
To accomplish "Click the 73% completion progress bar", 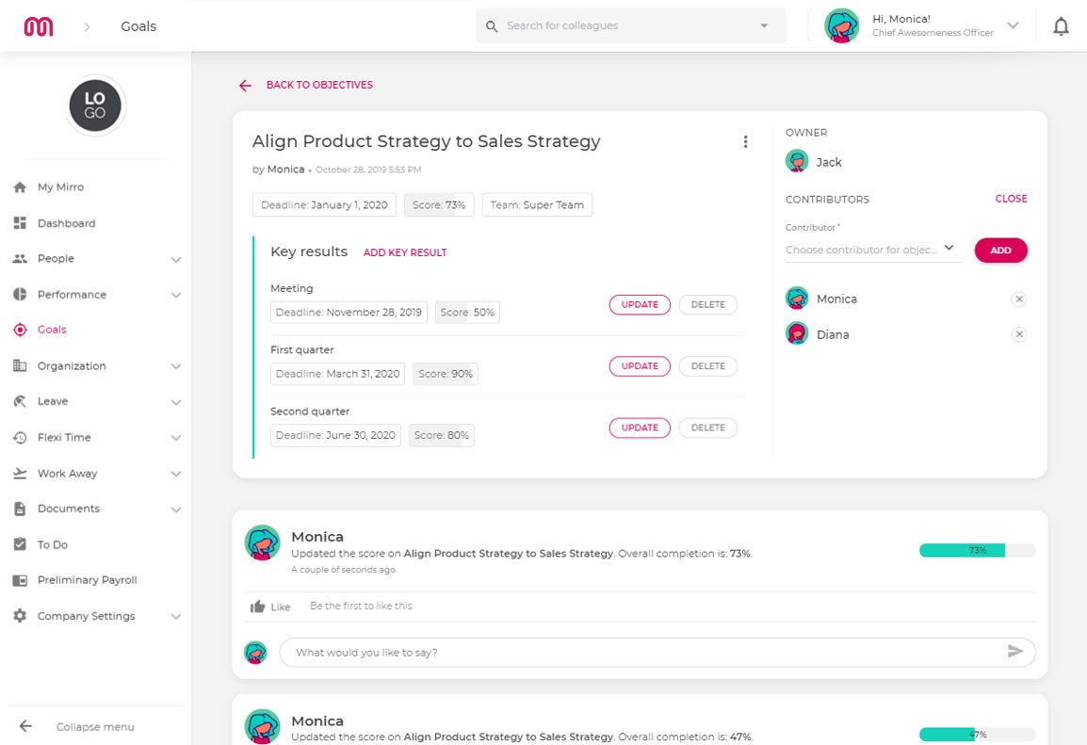I will [x=977, y=550].
